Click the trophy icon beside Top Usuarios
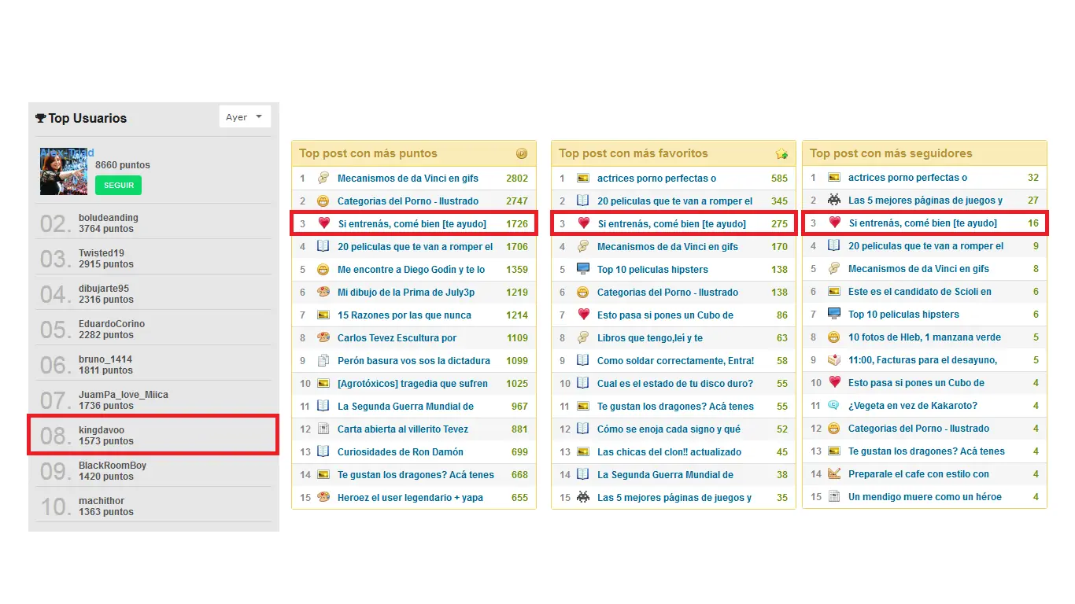 (x=40, y=118)
